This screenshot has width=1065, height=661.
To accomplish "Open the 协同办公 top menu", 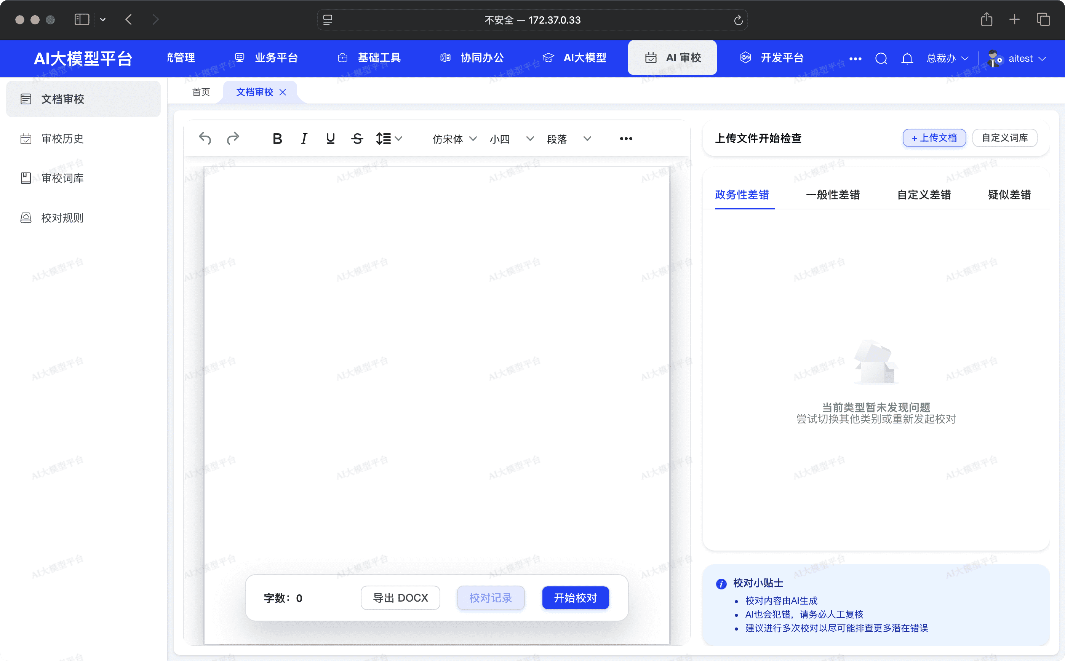I will [x=472, y=58].
